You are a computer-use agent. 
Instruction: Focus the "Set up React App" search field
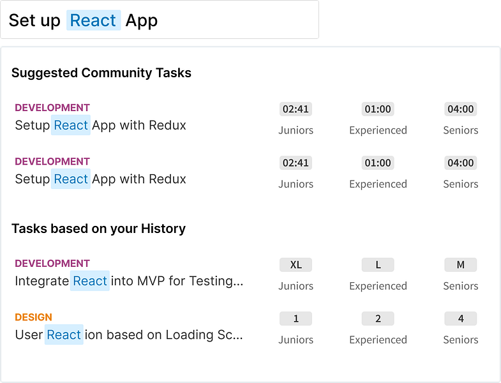(160, 20)
